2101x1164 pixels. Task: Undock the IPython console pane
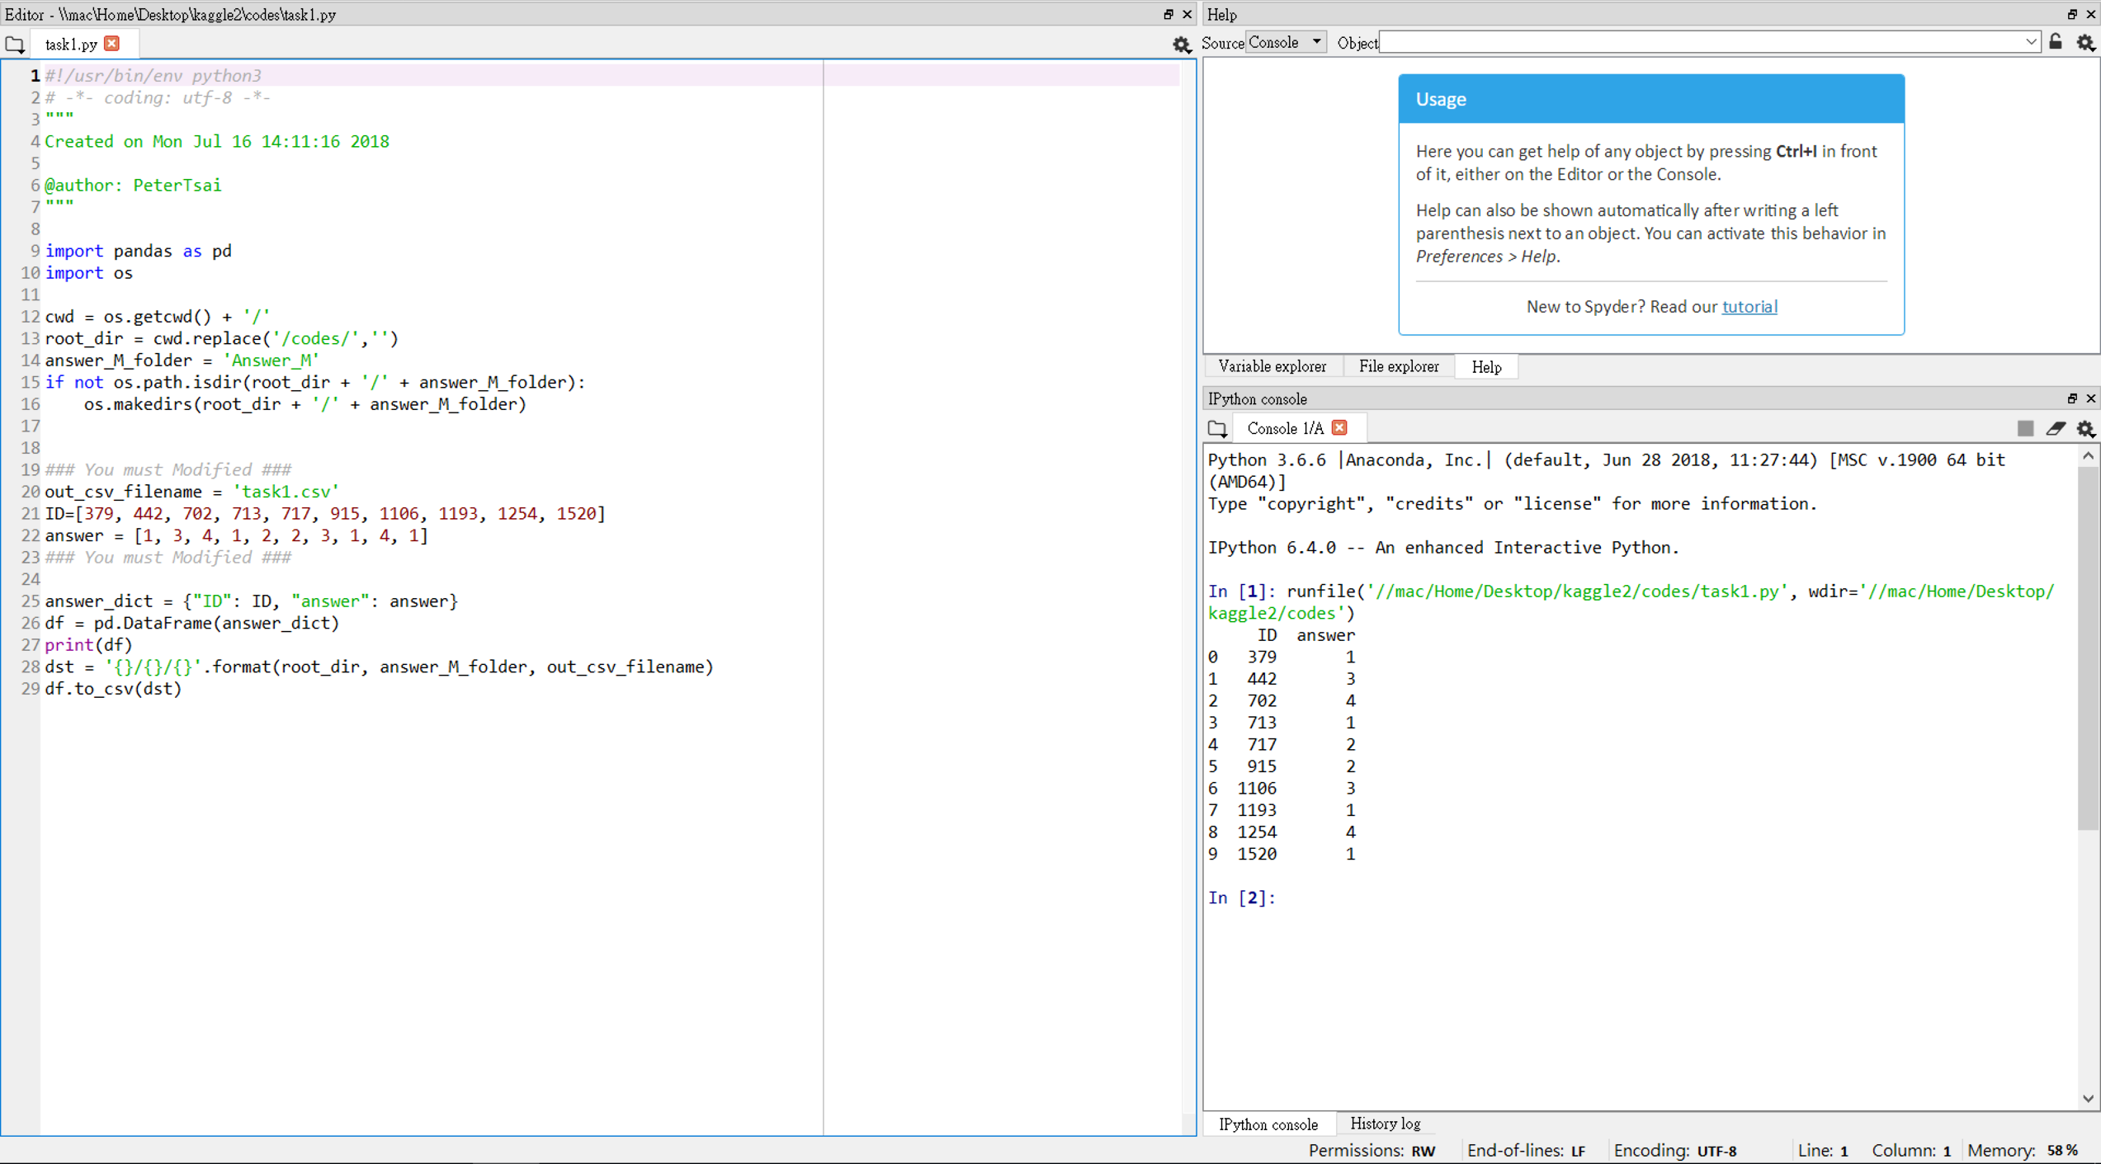coord(2071,398)
